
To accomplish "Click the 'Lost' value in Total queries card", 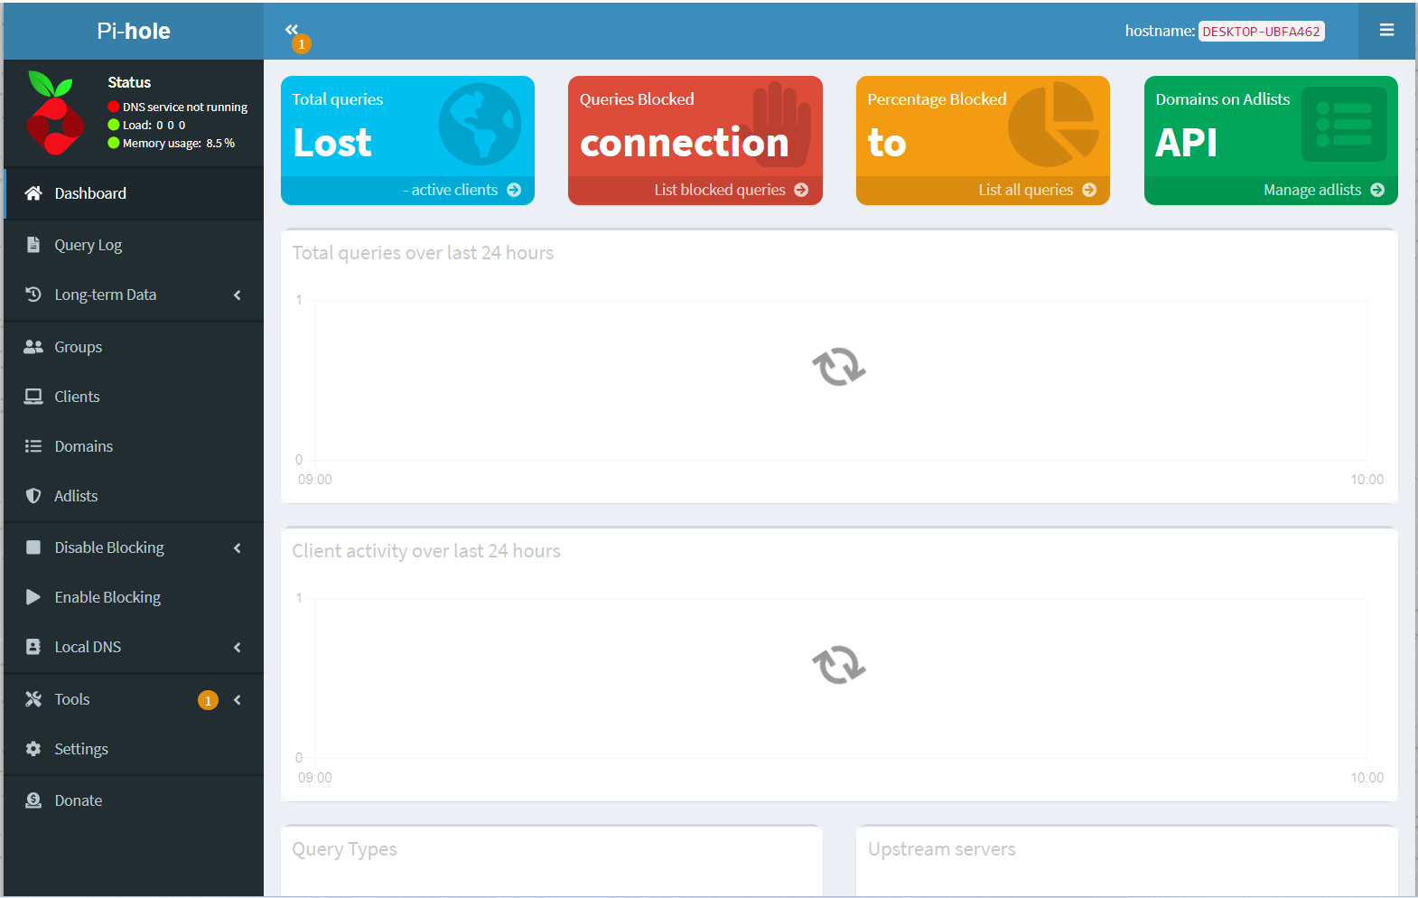I will 332,143.
